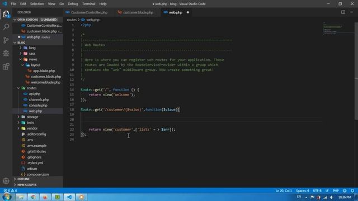
Task: Open composer.json in the explorer
Action: [x=37, y=174]
